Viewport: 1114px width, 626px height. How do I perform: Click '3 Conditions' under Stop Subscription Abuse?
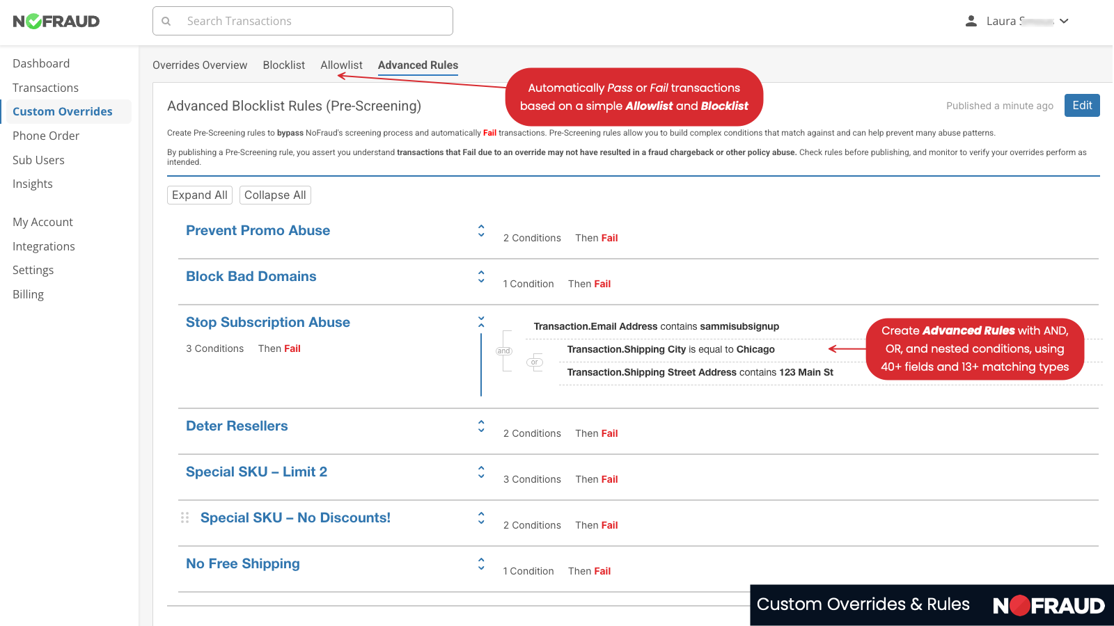coord(215,348)
